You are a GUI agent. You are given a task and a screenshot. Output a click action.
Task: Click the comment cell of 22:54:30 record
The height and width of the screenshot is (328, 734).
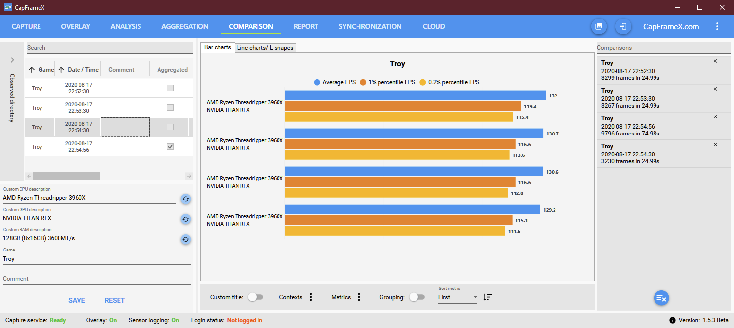tap(125, 127)
